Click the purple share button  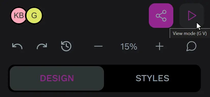point(161,16)
